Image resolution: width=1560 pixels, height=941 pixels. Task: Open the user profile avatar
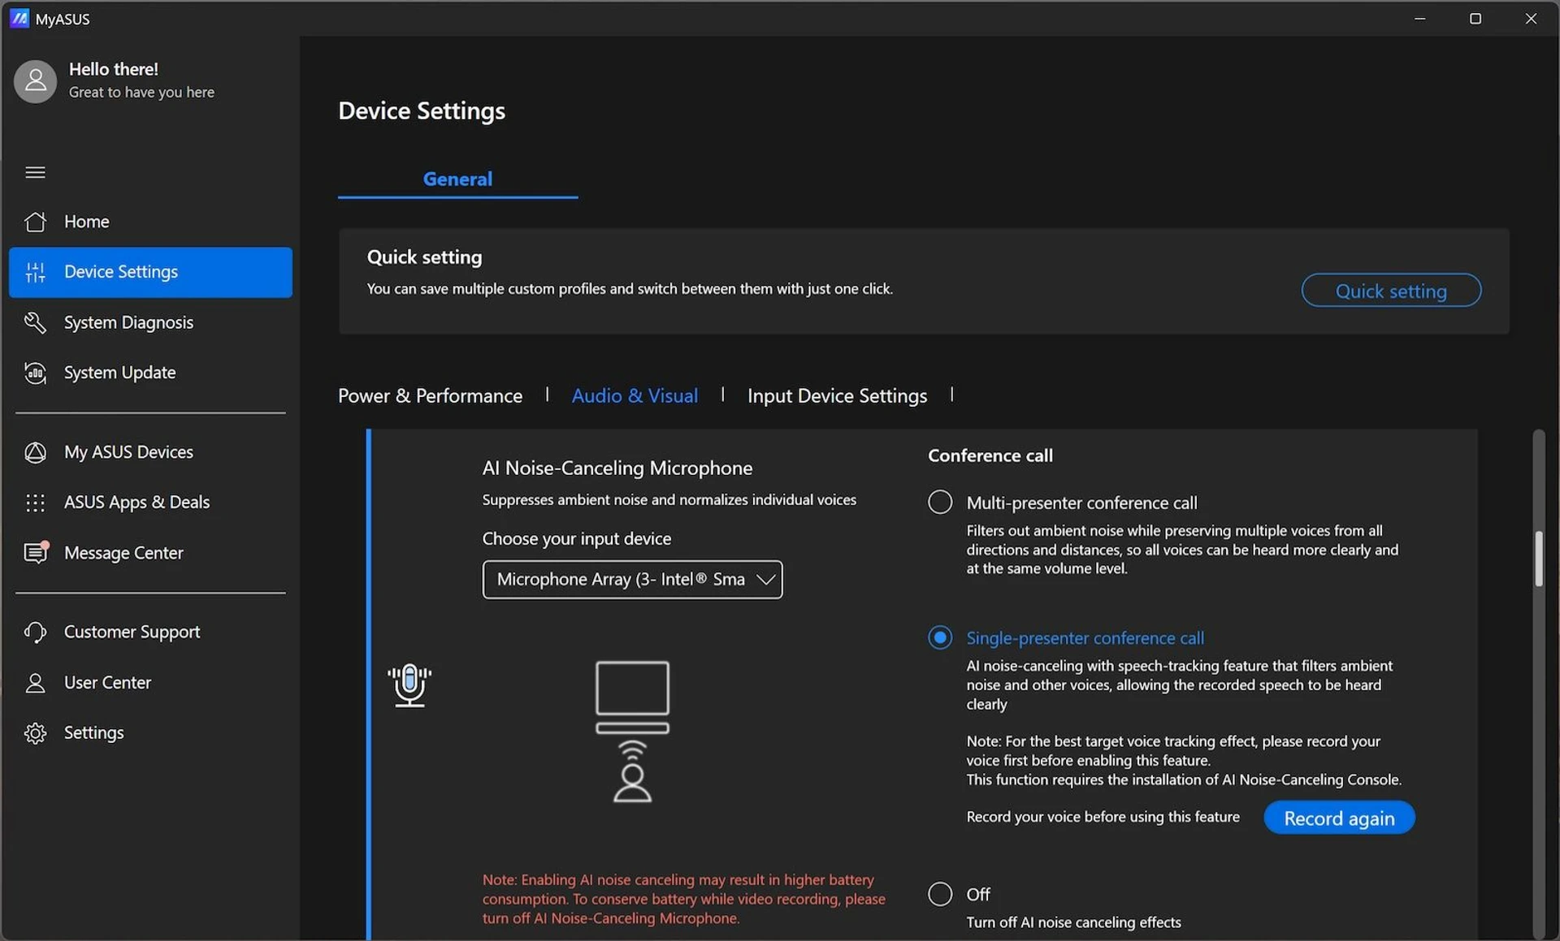tap(35, 81)
